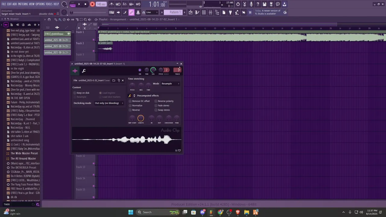Open the PATTERNS menu
This screenshot has width=386, height=217.
pyautogui.click(x=23, y=4)
